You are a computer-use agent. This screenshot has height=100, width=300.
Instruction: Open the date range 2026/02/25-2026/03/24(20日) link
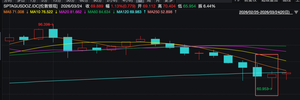pos(264,12)
